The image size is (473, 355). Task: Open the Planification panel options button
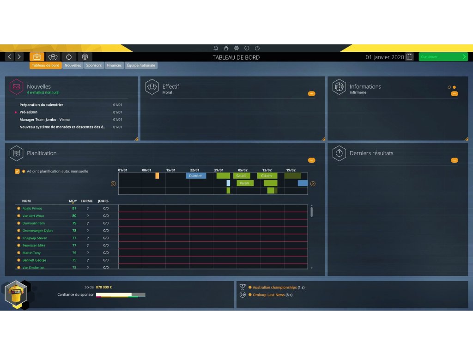312,160
